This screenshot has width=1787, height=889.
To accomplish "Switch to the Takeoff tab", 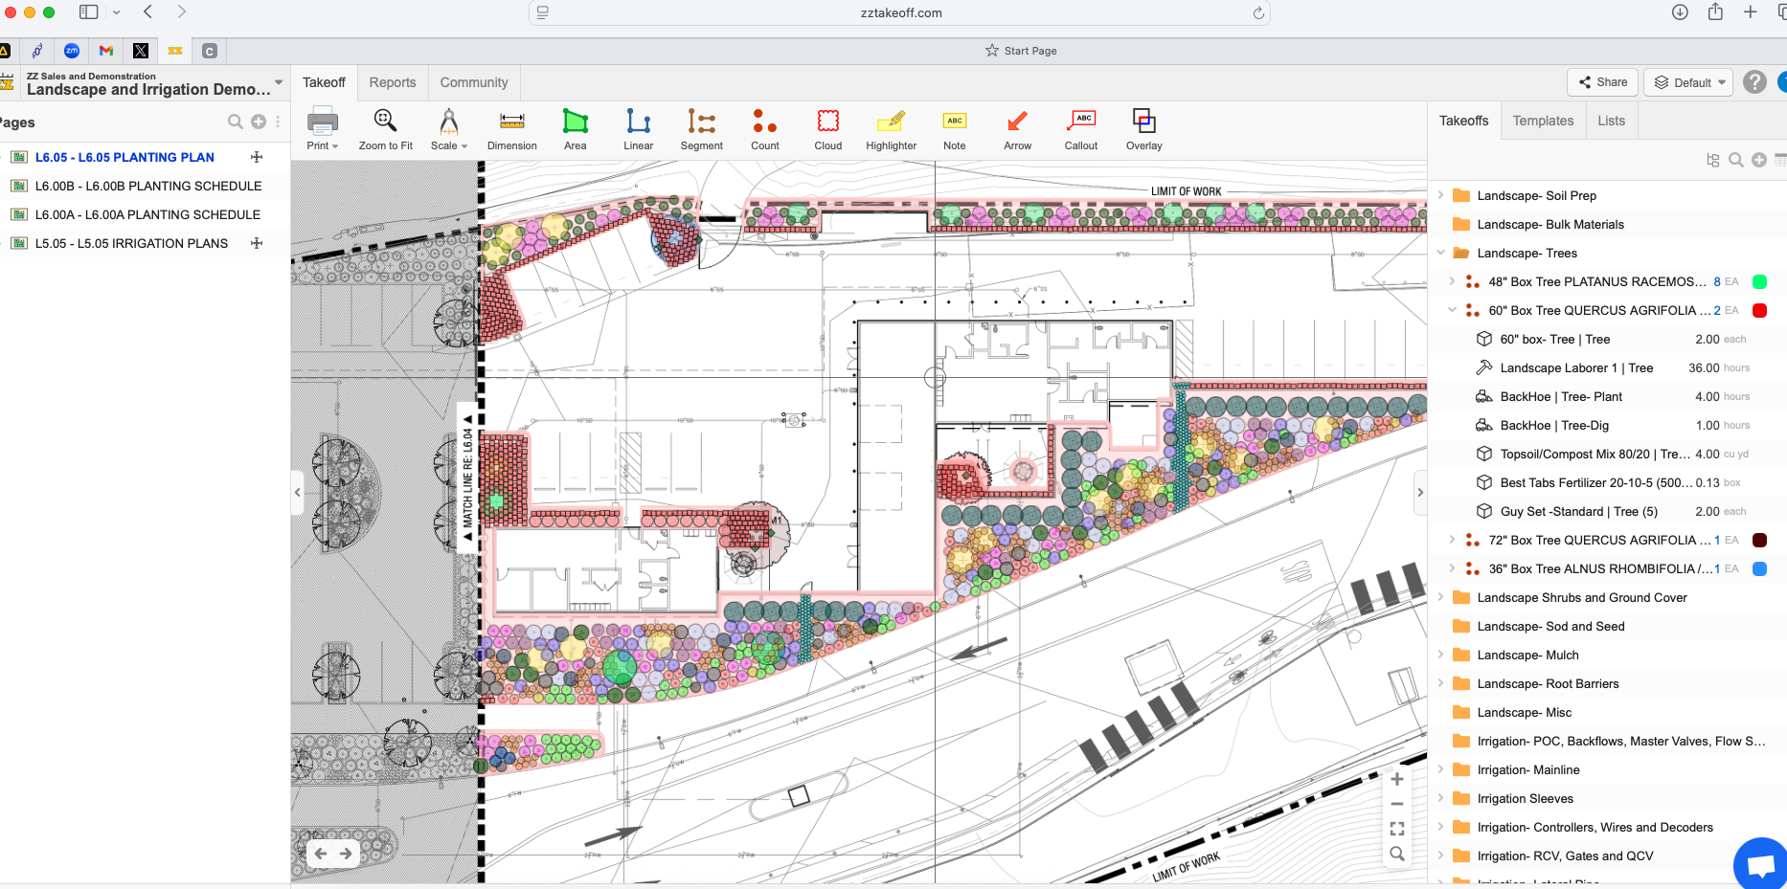I will 324,82.
